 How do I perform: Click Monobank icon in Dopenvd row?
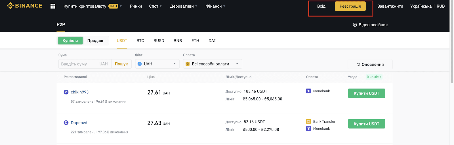pos(308,129)
